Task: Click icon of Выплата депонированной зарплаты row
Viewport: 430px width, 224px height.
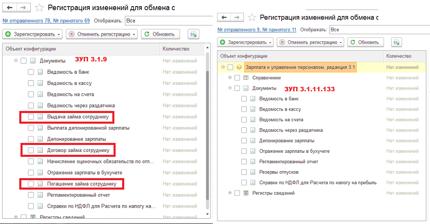Action: click(x=40, y=128)
